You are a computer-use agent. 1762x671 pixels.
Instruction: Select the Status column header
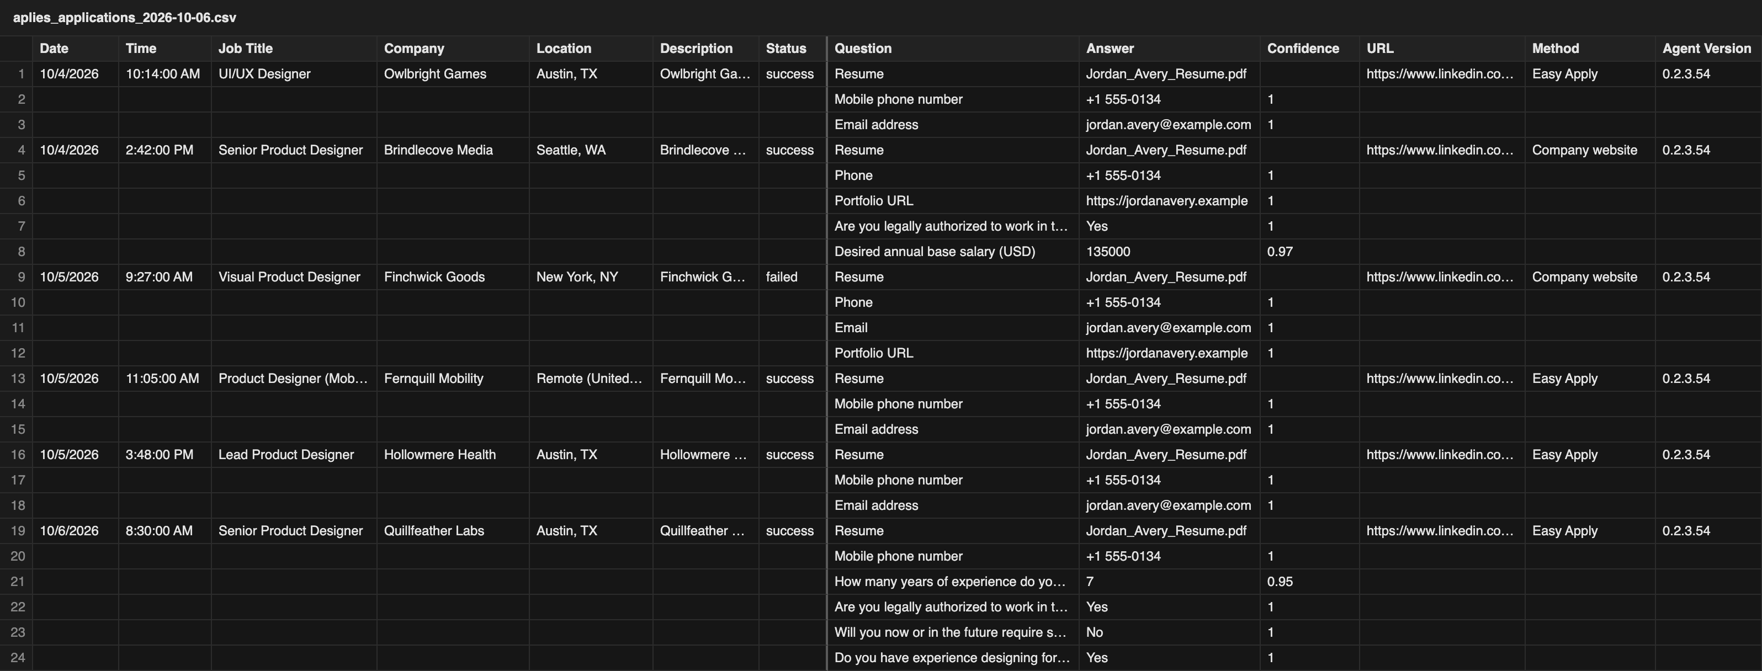pos(793,49)
